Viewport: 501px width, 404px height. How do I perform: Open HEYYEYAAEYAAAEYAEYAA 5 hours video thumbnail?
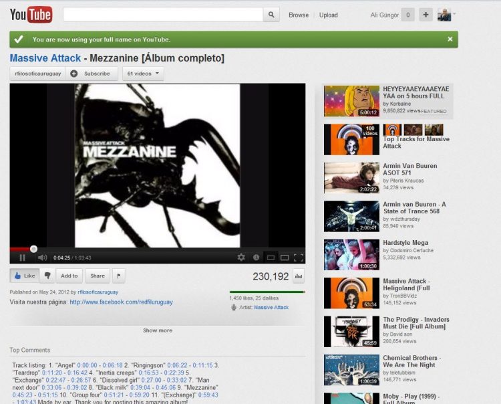(351, 101)
